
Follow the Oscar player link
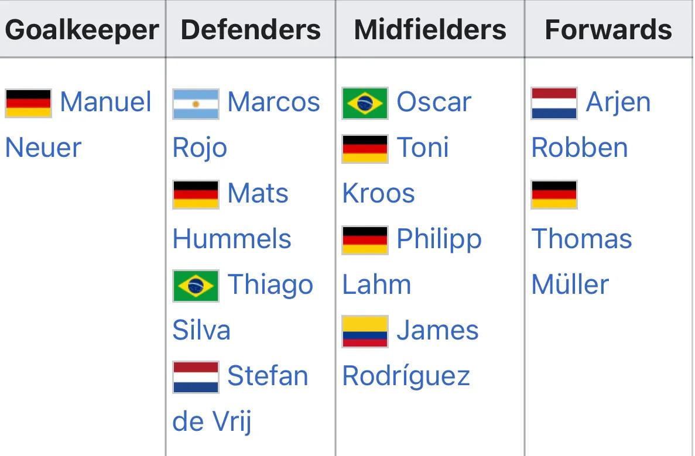pyautogui.click(x=434, y=102)
